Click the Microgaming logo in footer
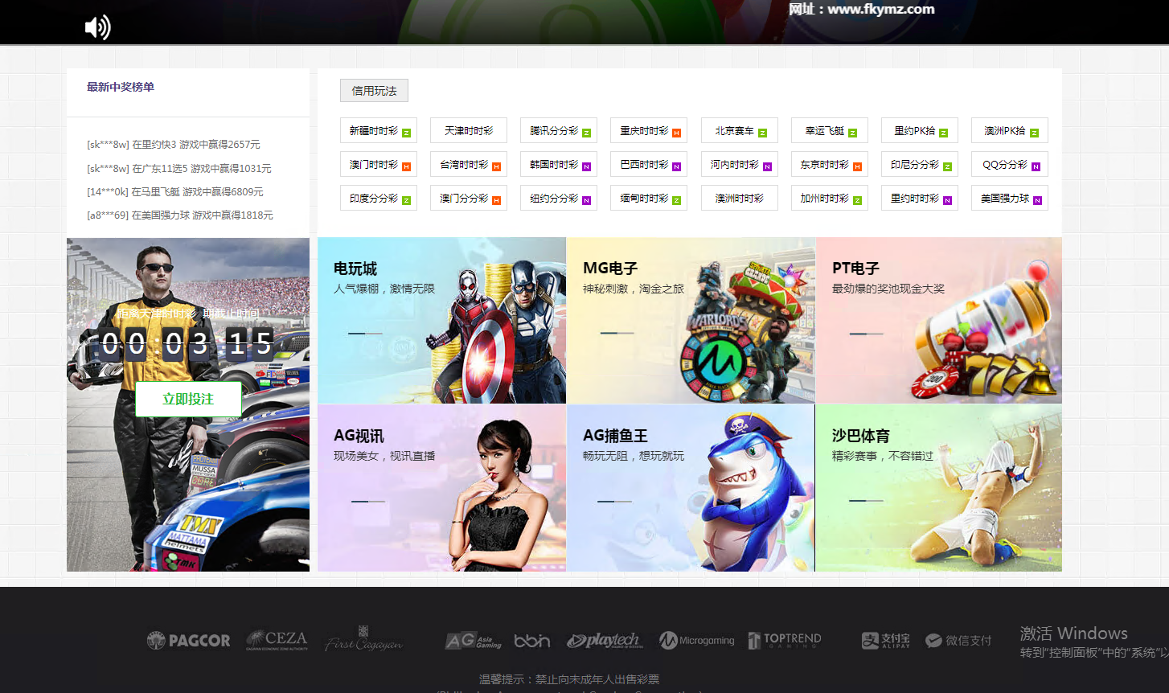This screenshot has width=1169, height=693. click(697, 640)
